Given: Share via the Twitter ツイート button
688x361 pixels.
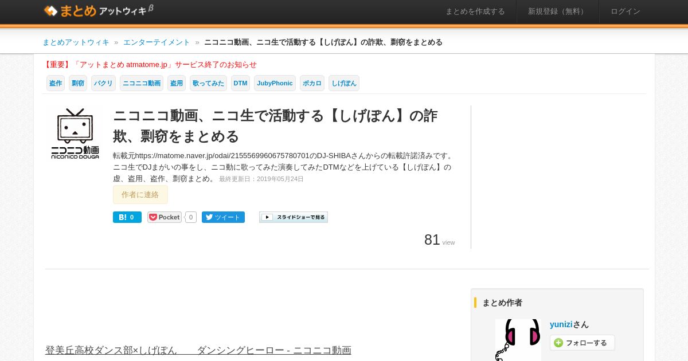Looking at the screenshot, I should click(x=223, y=217).
